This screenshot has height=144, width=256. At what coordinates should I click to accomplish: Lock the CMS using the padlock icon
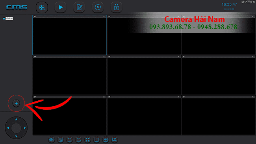[x=117, y=7]
